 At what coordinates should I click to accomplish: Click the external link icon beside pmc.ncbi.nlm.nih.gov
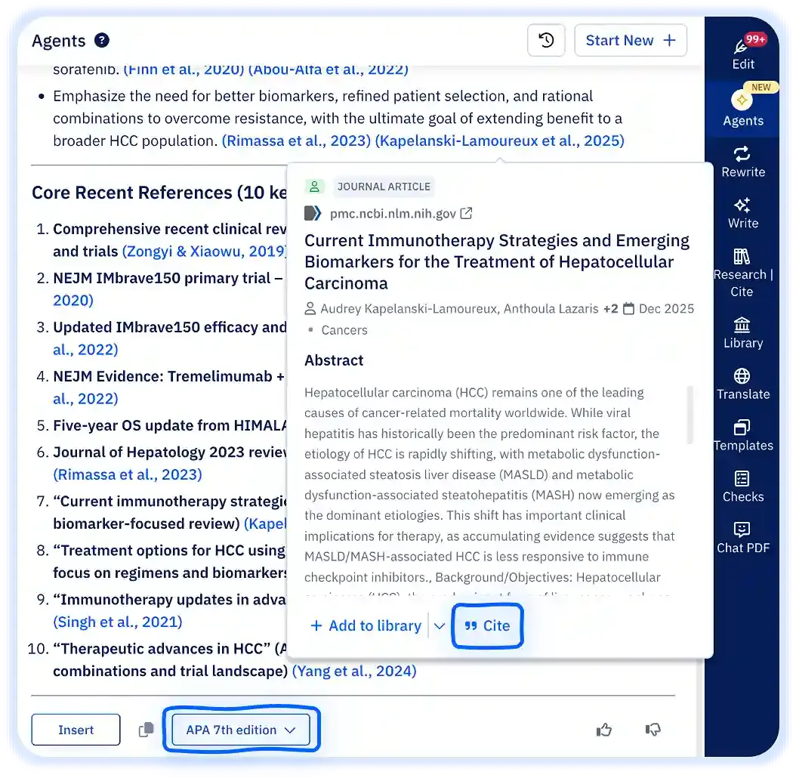click(466, 213)
